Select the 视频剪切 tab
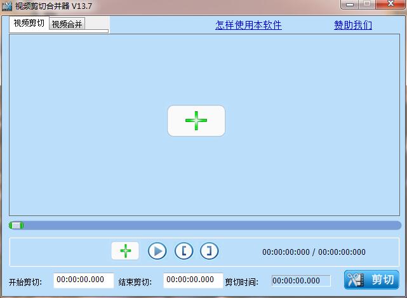This screenshot has height=298, width=407. 29,23
